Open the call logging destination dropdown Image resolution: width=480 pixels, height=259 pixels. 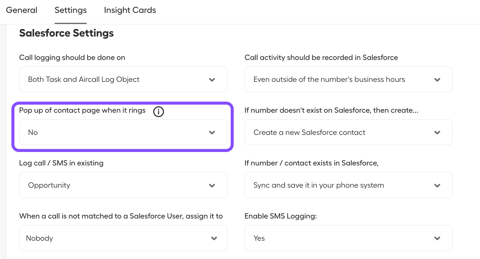[123, 79]
